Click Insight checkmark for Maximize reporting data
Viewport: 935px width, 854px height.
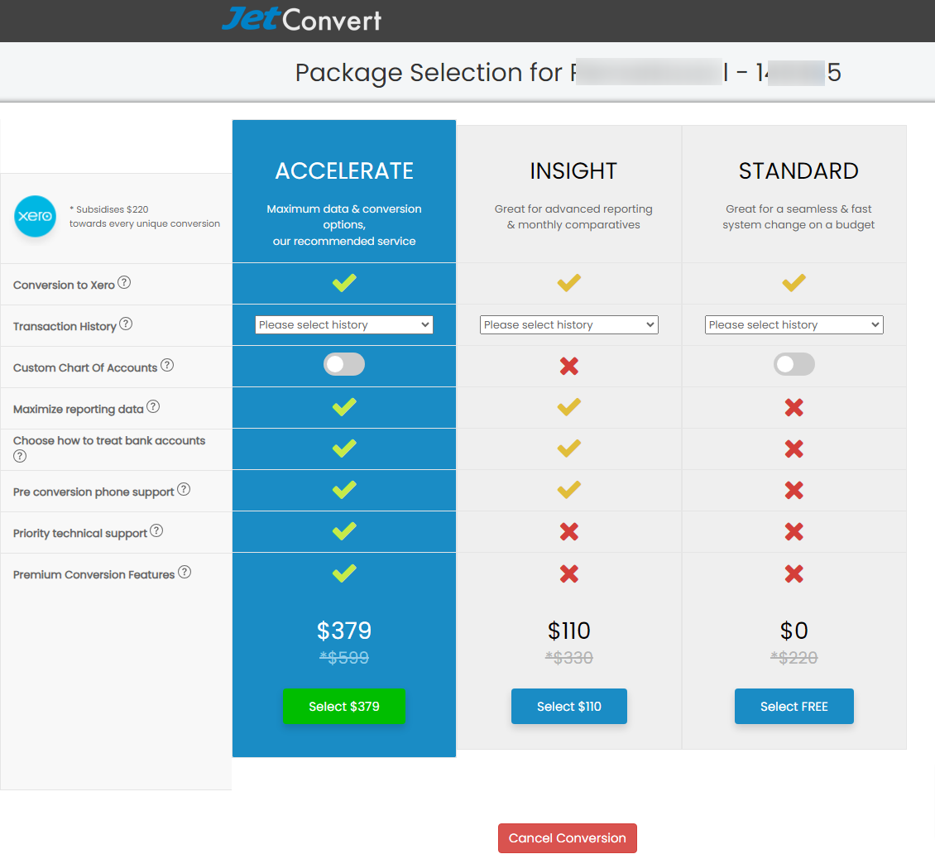point(569,406)
